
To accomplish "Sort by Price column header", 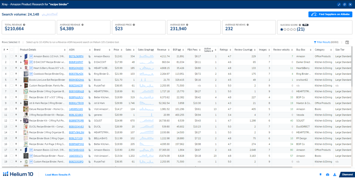I will click(118, 49).
